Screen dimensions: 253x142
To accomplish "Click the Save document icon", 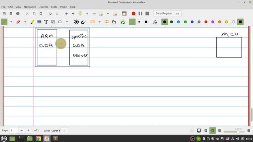I will click(4, 14).
